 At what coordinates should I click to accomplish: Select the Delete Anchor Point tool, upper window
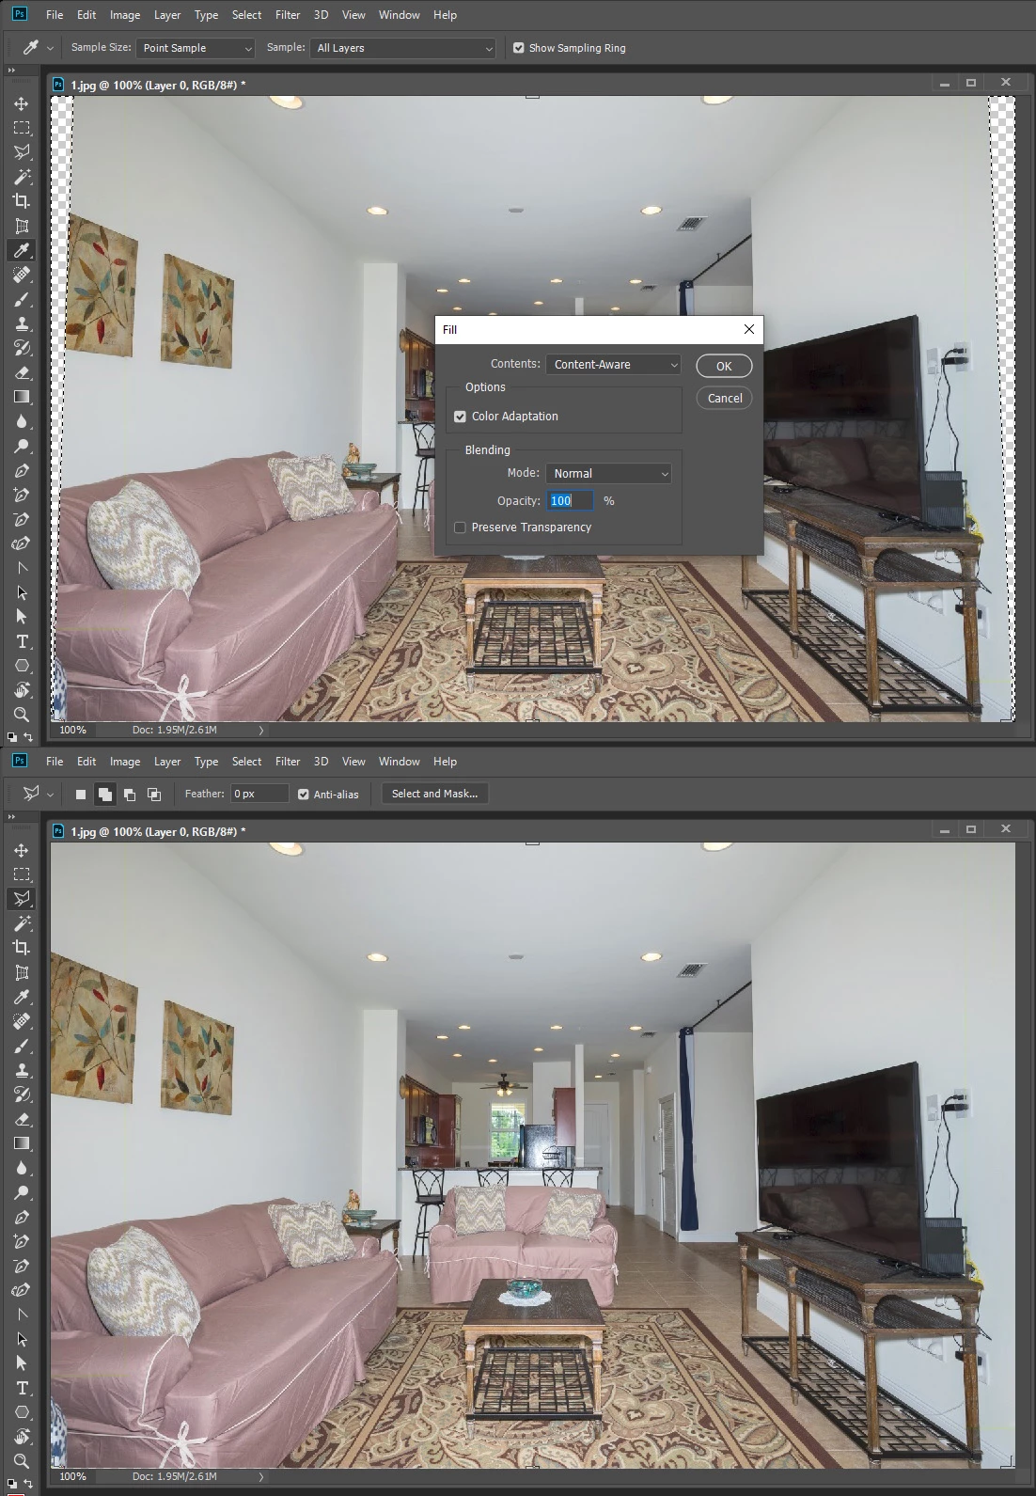[22, 519]
